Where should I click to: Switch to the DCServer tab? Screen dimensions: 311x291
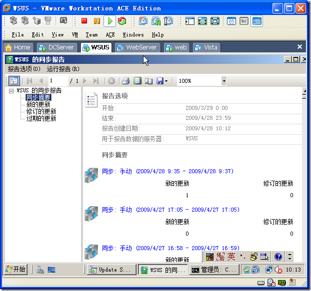click(57, 47)
